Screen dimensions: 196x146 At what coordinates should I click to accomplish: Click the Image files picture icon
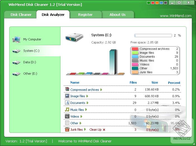pos(67,96)
